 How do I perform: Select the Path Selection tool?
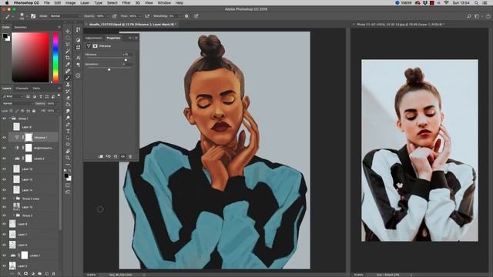coord(68,138)
